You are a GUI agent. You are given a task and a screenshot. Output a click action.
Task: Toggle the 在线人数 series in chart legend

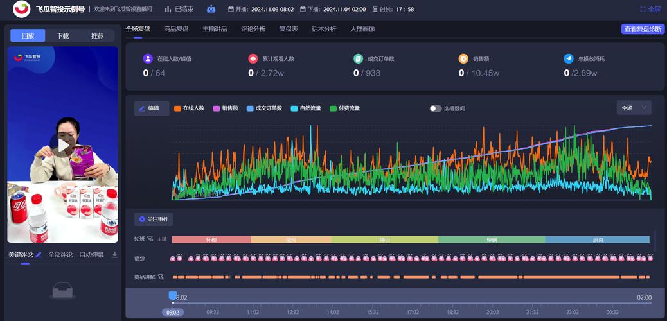[189, 108]
